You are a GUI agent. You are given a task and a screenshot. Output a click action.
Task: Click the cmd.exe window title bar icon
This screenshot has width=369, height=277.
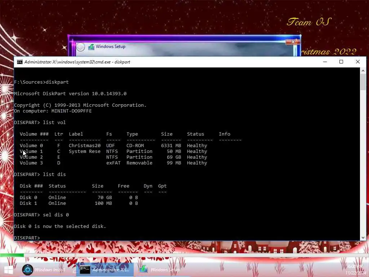(20, 62)
